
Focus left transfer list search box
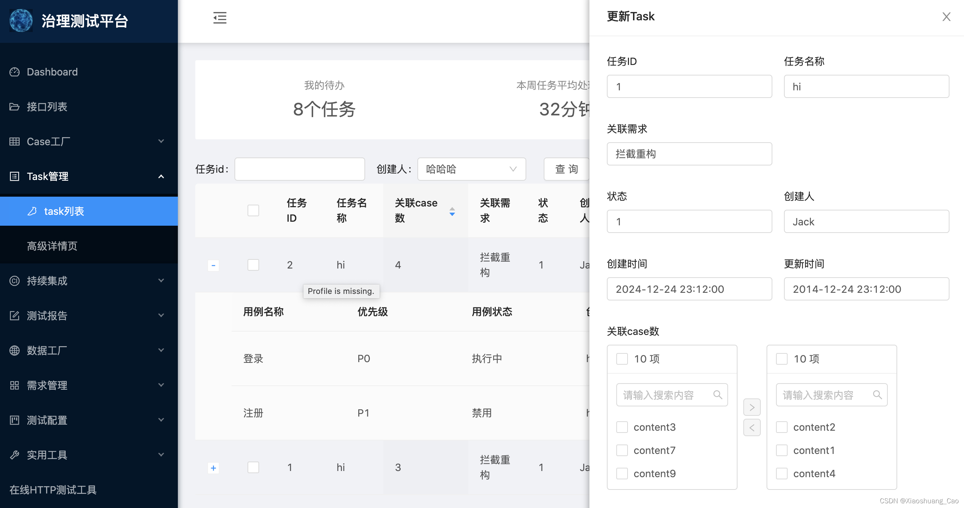click(672, 395)
